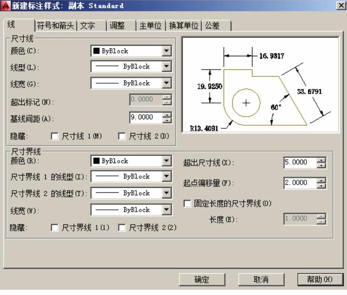Expand the 尺寸界线 线宽(W) dropdown
The height and width of the screenshot is (295, 347).
tap(167, 210)
